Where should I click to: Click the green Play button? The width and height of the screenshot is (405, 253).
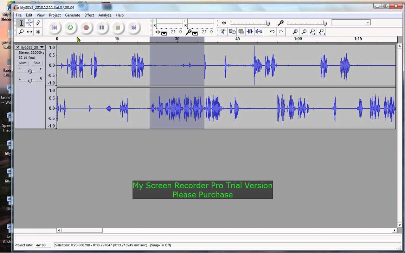(x=70, y=27)
